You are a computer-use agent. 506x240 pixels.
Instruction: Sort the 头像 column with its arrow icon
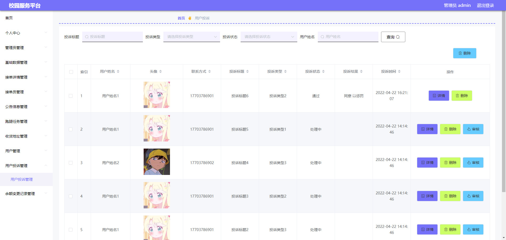160,71
